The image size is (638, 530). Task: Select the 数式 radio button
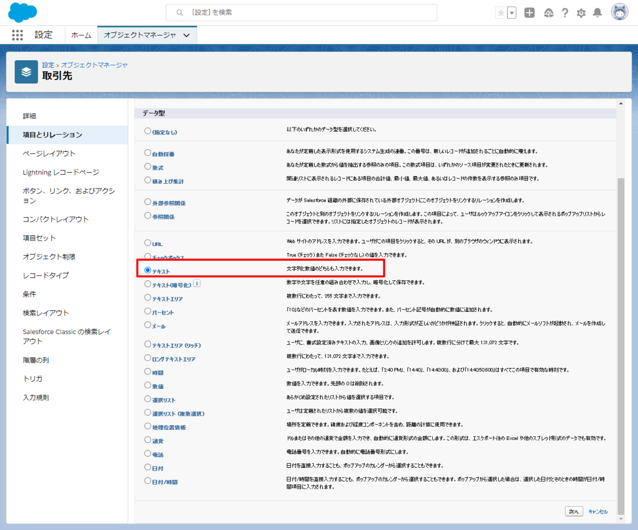(148, 167)
